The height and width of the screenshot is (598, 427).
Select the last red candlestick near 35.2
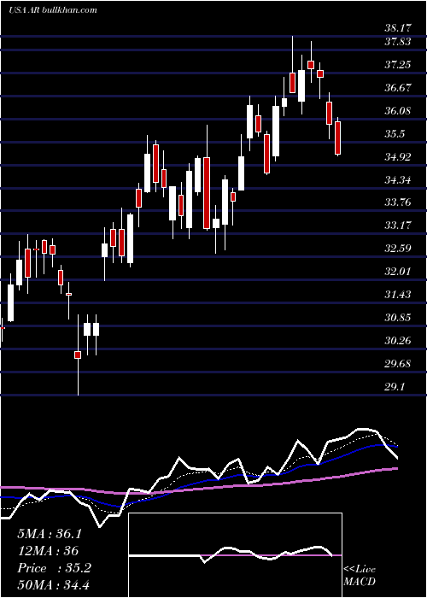point(338,138)
